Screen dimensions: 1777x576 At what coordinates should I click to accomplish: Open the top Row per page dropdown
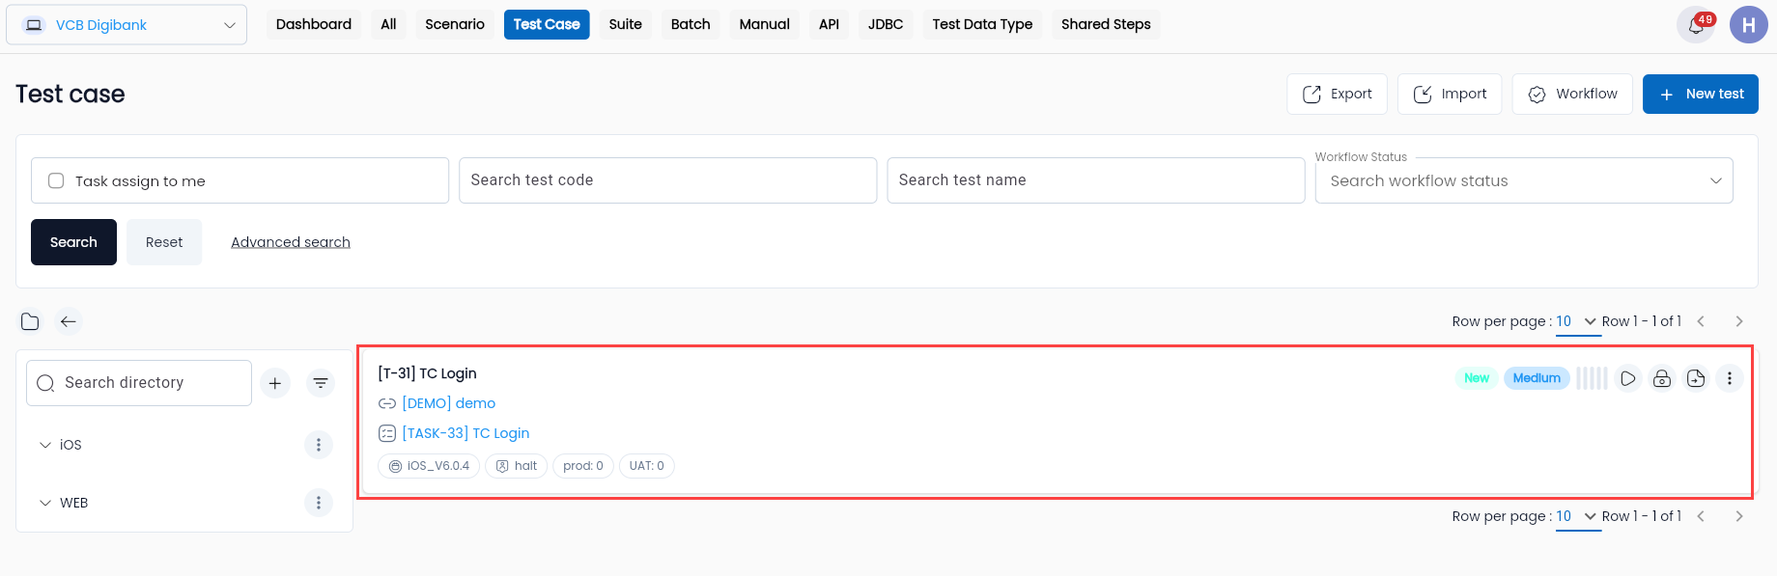click(1578, 321)
